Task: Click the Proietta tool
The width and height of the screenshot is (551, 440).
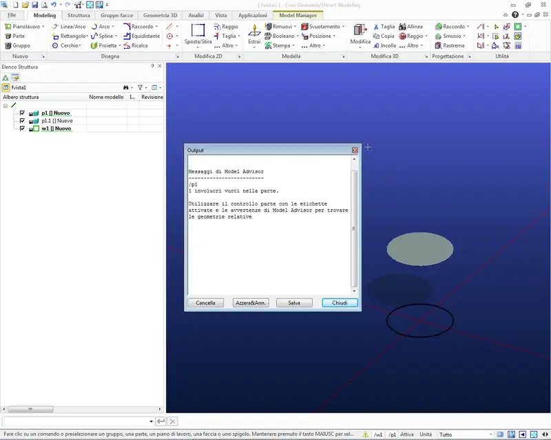Action: point(105,45)
